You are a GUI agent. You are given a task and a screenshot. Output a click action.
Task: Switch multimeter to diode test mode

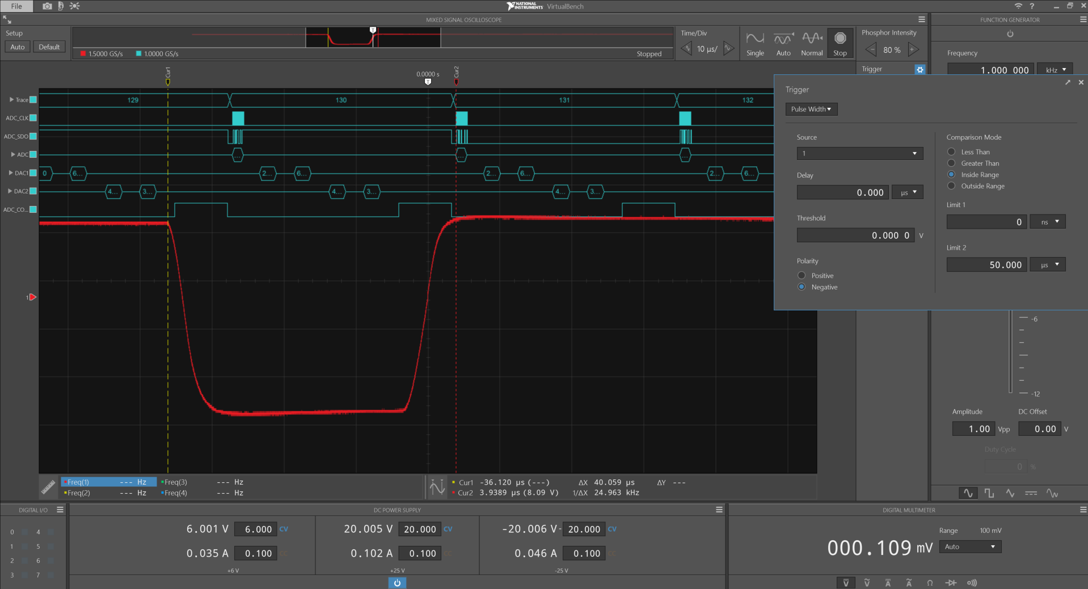tap(951, 583)
